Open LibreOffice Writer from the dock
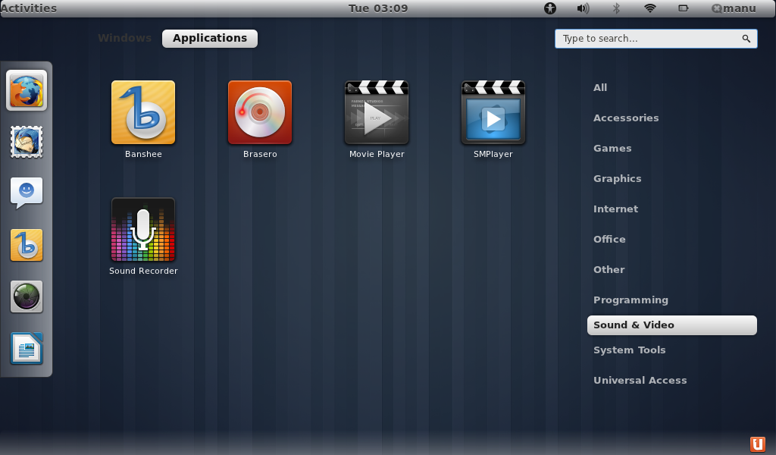This screenshot has width=776, height=455. (27, 348)
